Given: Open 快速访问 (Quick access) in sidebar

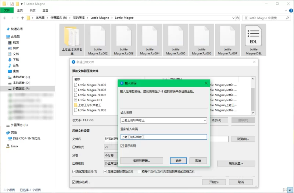Looking at the screenshot, I should (x=17, y=29).
